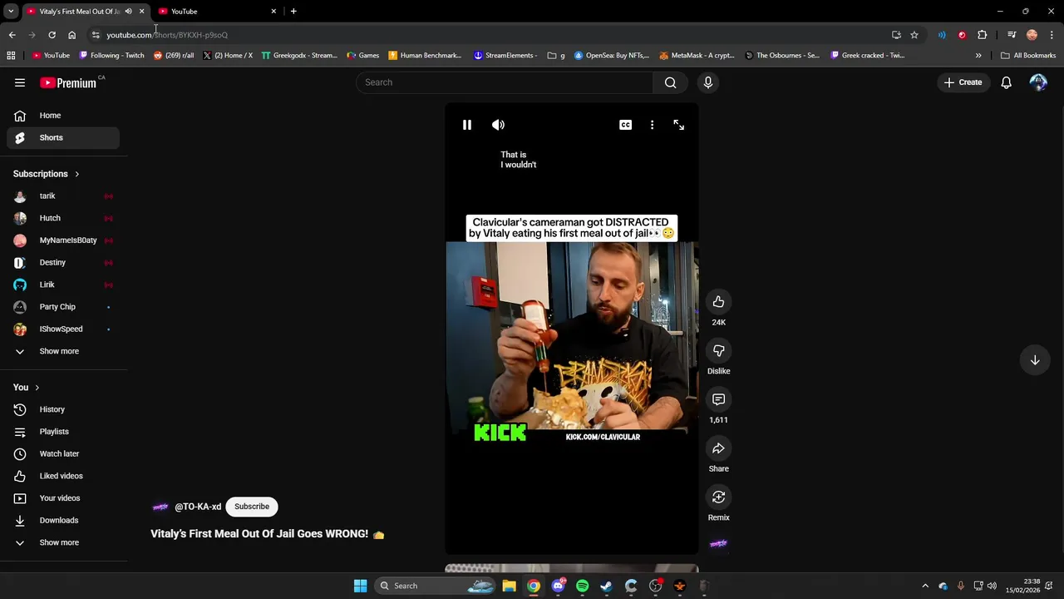Click the magnifier search button

(x=671, y=82)
